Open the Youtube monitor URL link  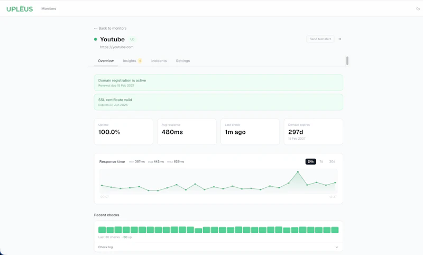[x=116, y=47]
